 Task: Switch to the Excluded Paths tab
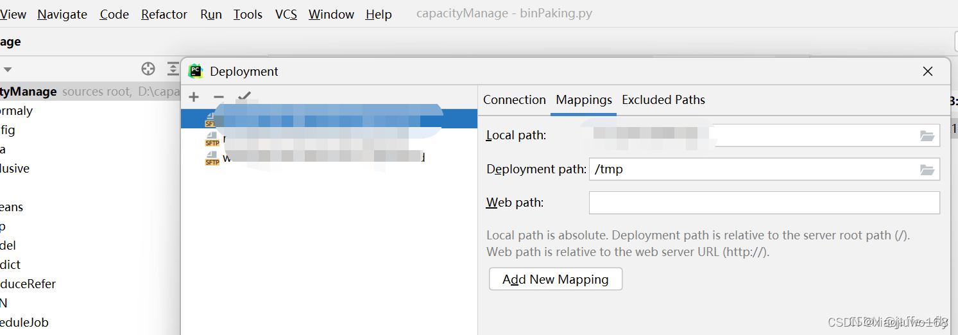point(663,99)
